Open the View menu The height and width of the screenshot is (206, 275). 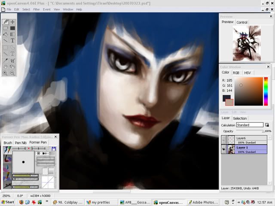[x=57, y=9]
